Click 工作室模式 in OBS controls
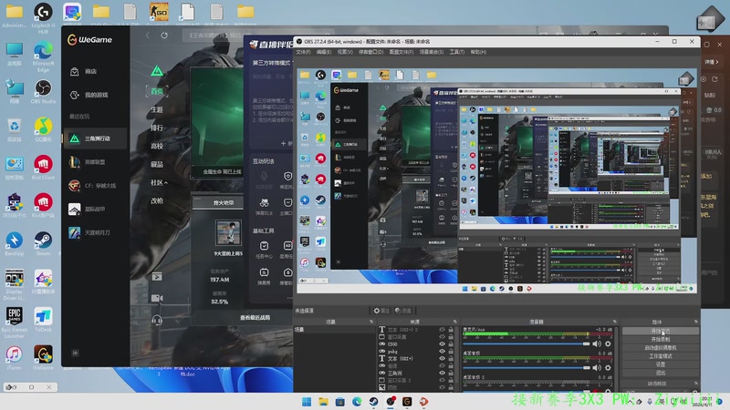This screenshot has height=410, width=730. click(x=660, y=356)
